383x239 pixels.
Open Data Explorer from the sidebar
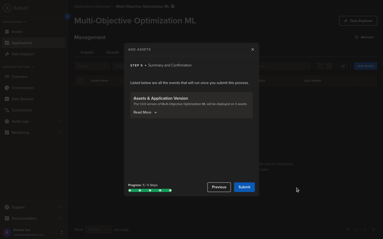[x=23, y=54]
